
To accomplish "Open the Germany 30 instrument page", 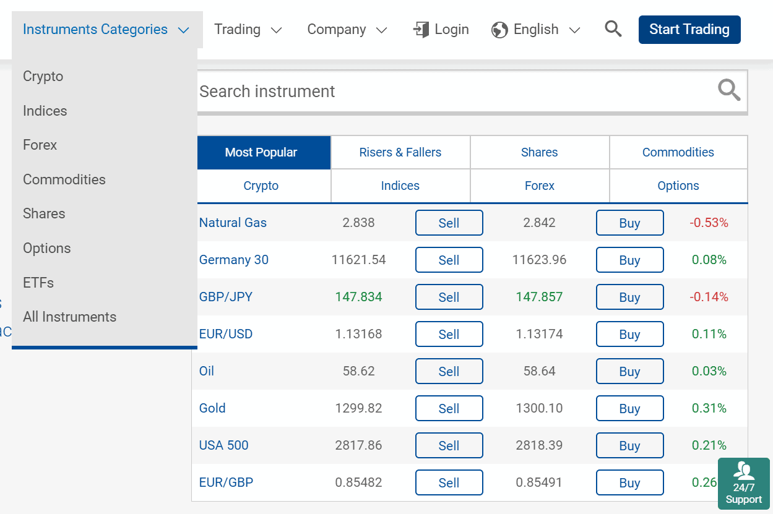I will pyautogui.click(x=233, y=260).
